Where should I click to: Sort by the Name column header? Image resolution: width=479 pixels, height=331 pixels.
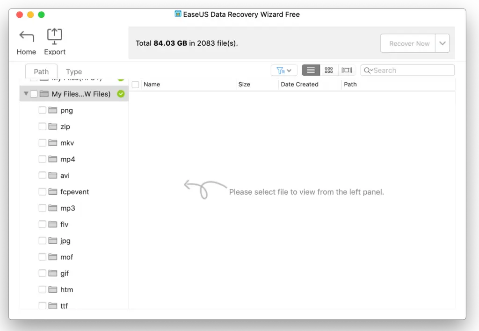(152, 85)
